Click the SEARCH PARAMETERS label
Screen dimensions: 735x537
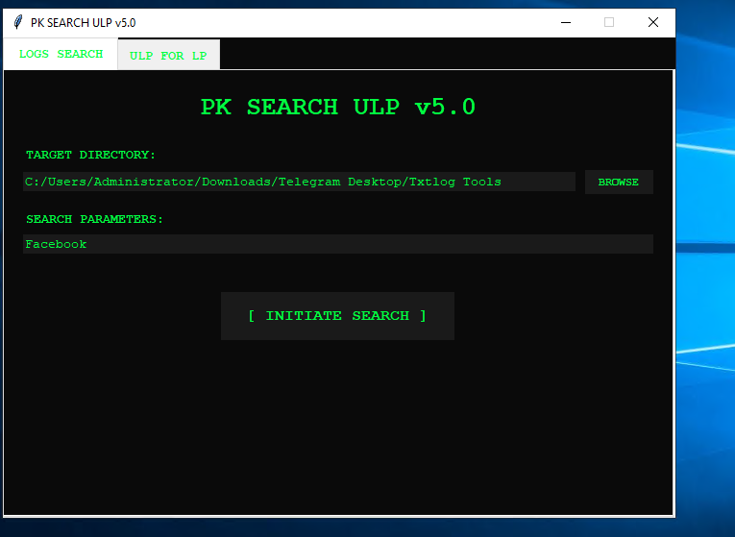click(x=94, y=219)
